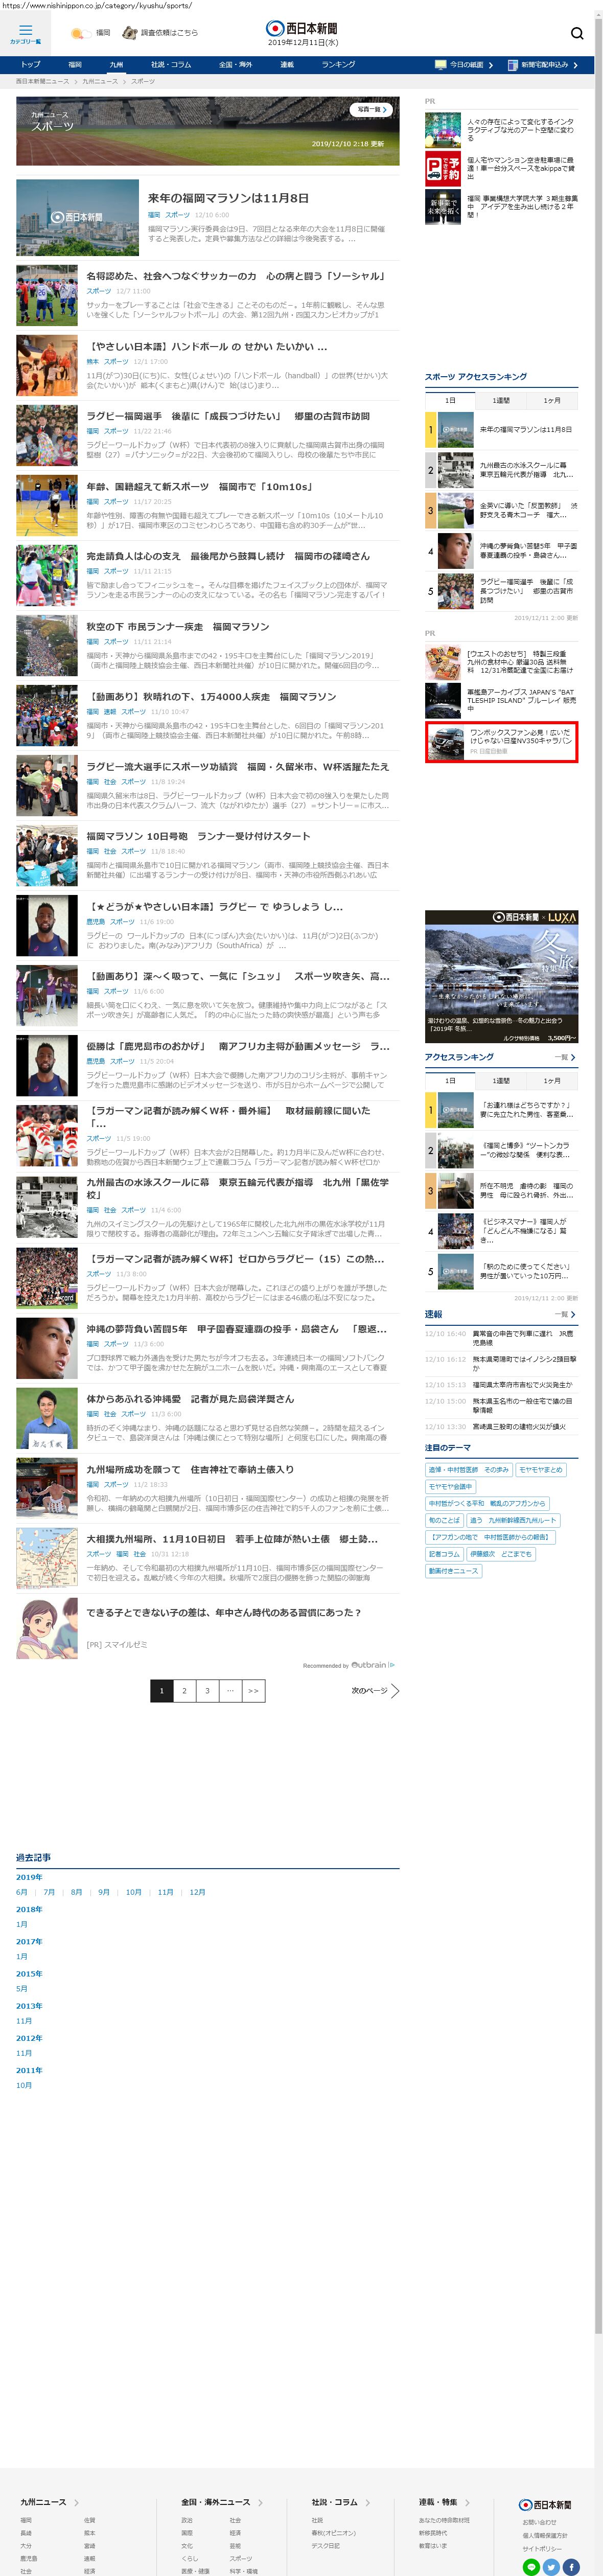The height and width of the screenshot is (2576, 603).
Task: Open the Twitter icon in footer
Action: [551, 2566]
